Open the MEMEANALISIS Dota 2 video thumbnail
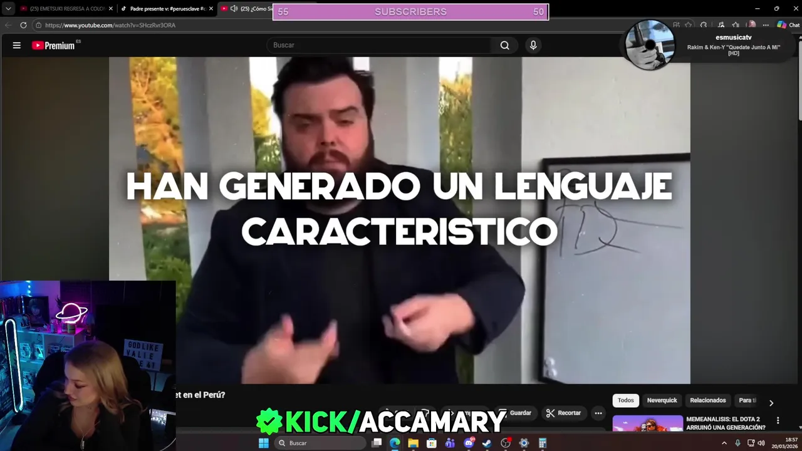 [648, 424]
